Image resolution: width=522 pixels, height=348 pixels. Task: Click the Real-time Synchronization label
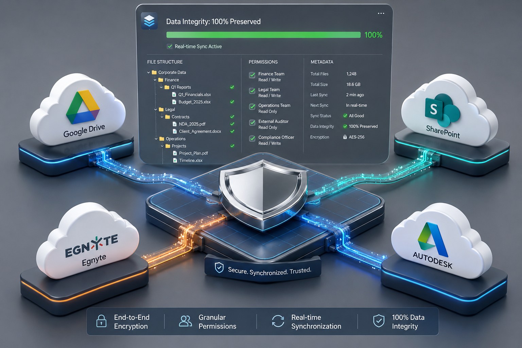316,322
